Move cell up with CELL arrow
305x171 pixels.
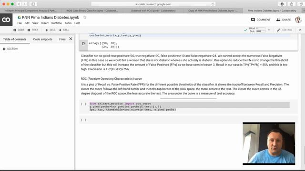coord(51,30)
